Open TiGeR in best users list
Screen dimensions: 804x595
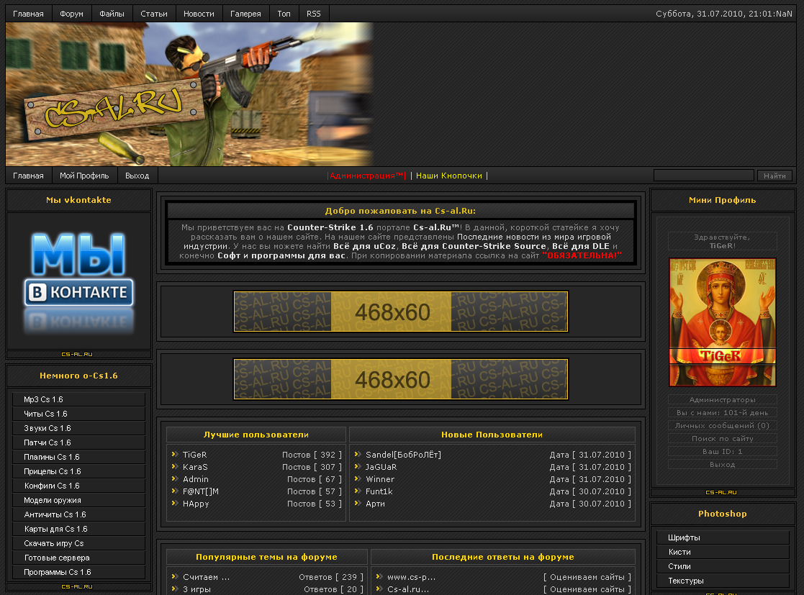click(195, 455)
